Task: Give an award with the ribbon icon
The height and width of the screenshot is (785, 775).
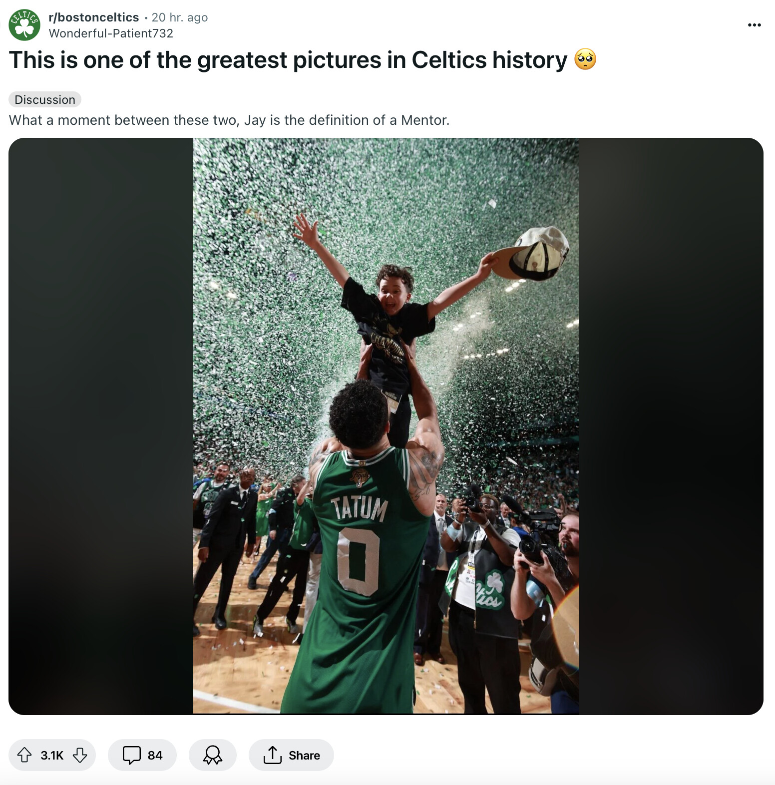Action: click(212, 755)
